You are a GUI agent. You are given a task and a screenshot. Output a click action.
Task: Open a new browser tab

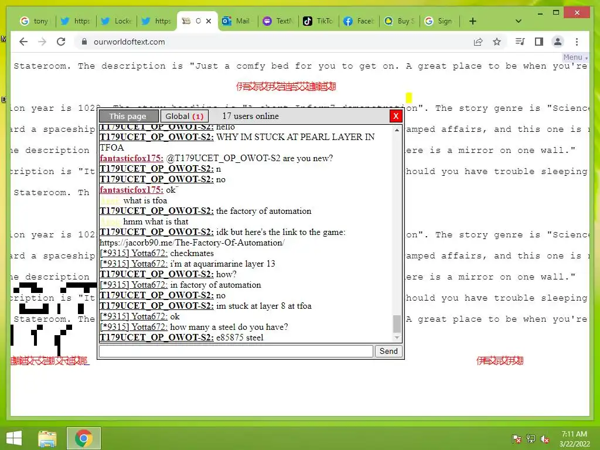[x=473, y=21]
